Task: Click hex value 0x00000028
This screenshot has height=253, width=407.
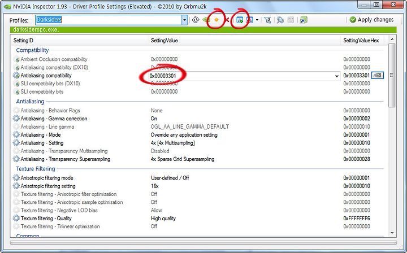Action: click(x=357, y=159)
